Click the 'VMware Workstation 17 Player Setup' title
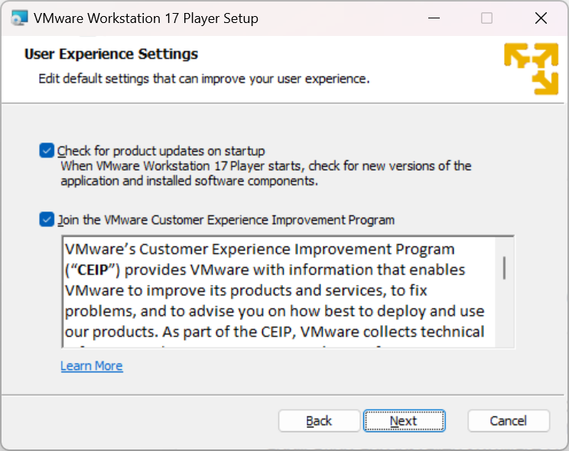The height and width of the screenshot is (451, 569). pyautogui.click(x=146, y=18)
